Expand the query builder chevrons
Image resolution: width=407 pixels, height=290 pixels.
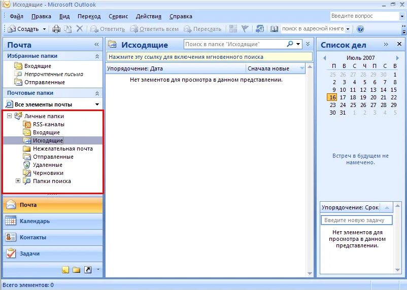[308, 44]
